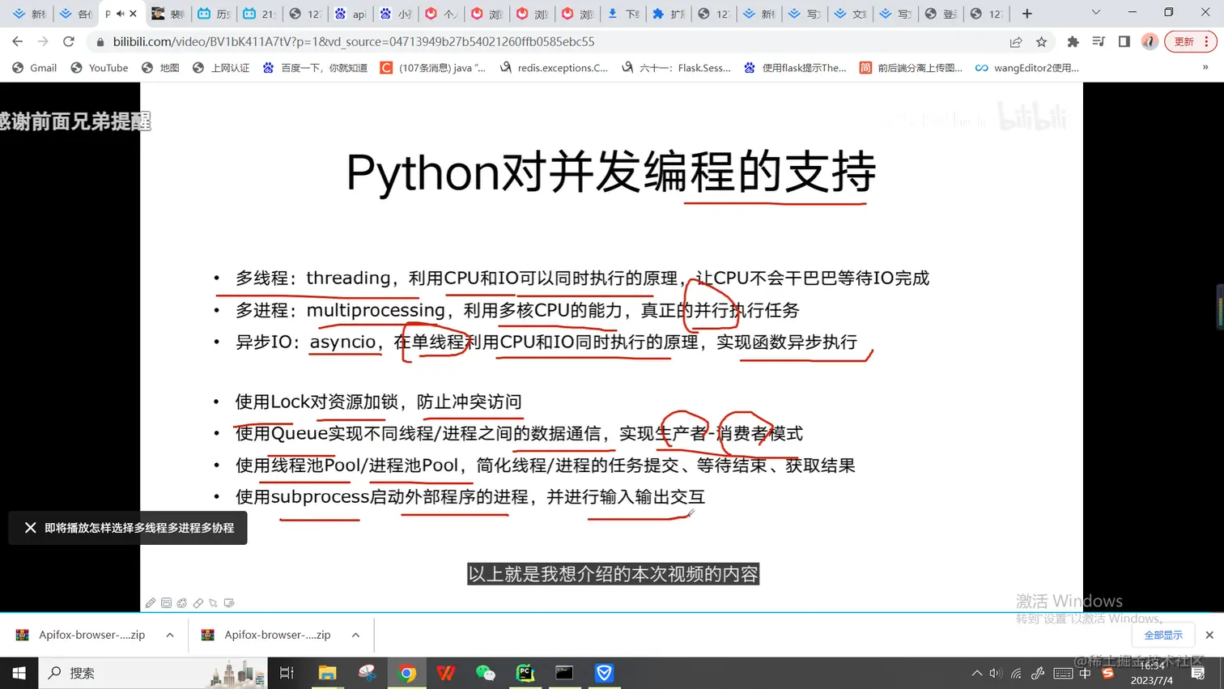Click 全部显示 to show all downloads
The height and width of the screenshot is (689, 1224).
(x=1163, y=636)
